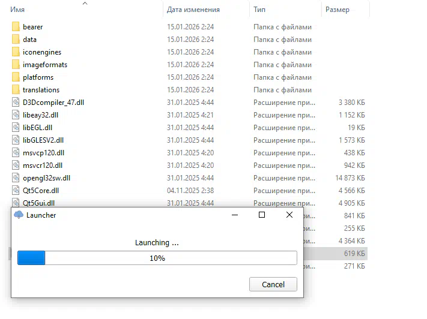
Task: Select the Qt5Core.dll file
Action: point(42,191)
